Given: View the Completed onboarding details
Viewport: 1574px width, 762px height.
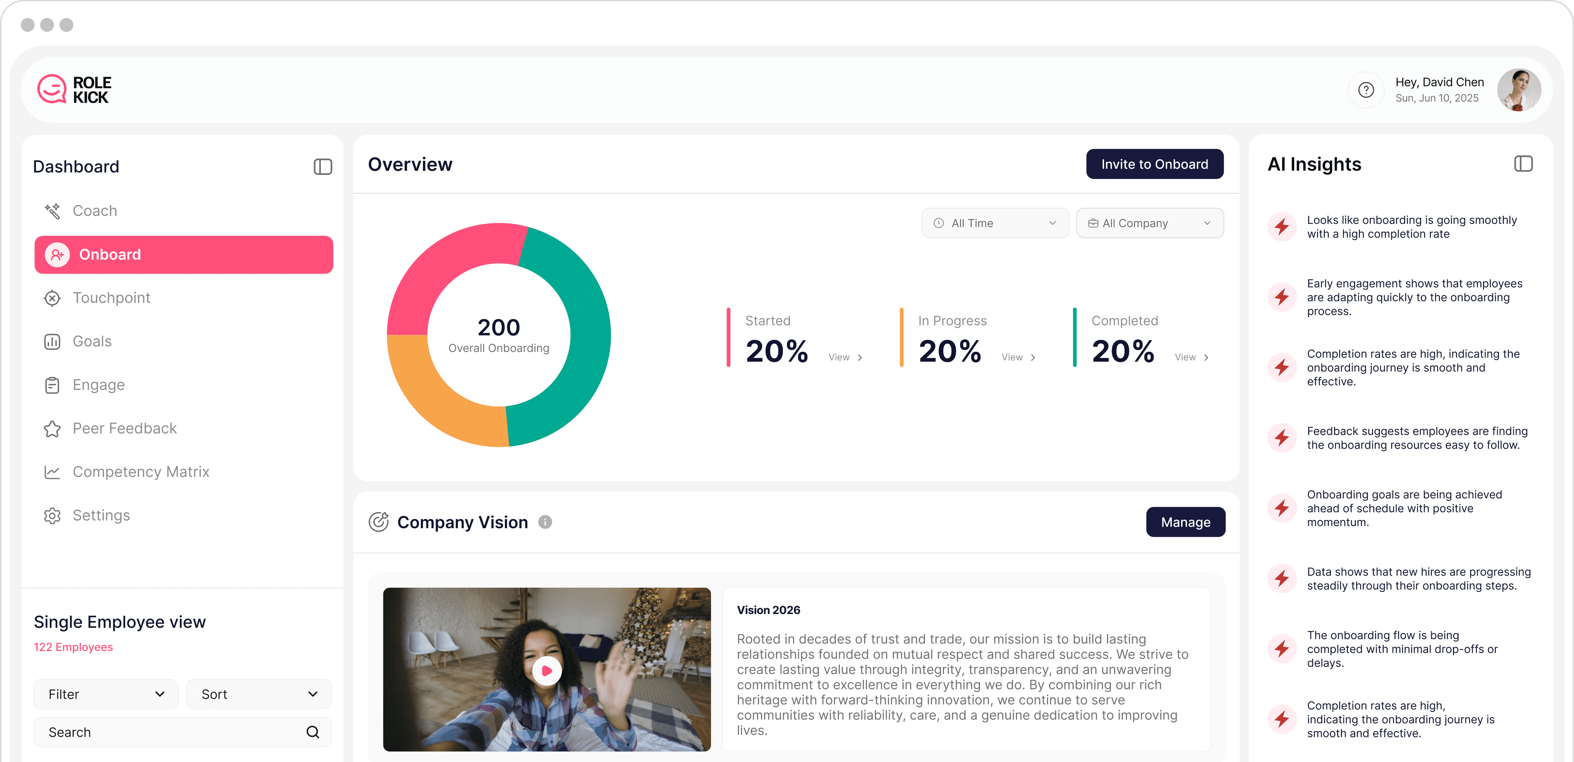Looking at the screenshot, I should [x=1191, y=357].
